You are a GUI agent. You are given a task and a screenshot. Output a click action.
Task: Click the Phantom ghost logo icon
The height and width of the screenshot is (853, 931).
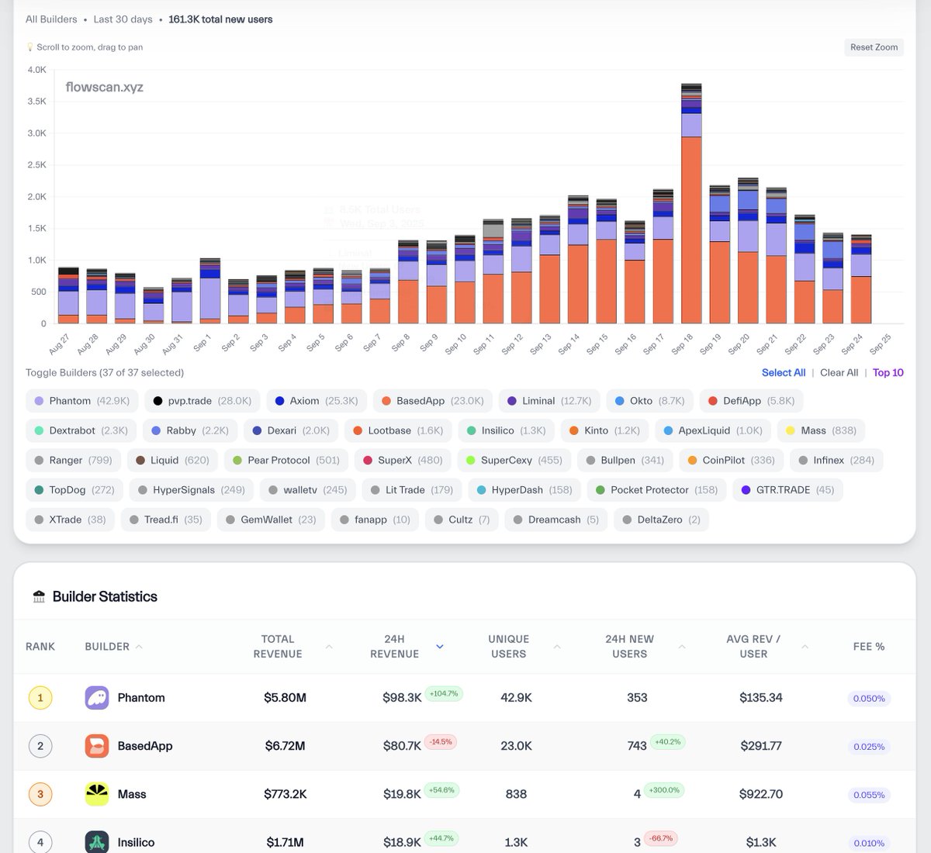[x=97, y=698]
